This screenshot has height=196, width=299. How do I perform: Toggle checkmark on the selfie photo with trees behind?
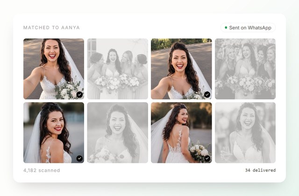tap(207, 94)
